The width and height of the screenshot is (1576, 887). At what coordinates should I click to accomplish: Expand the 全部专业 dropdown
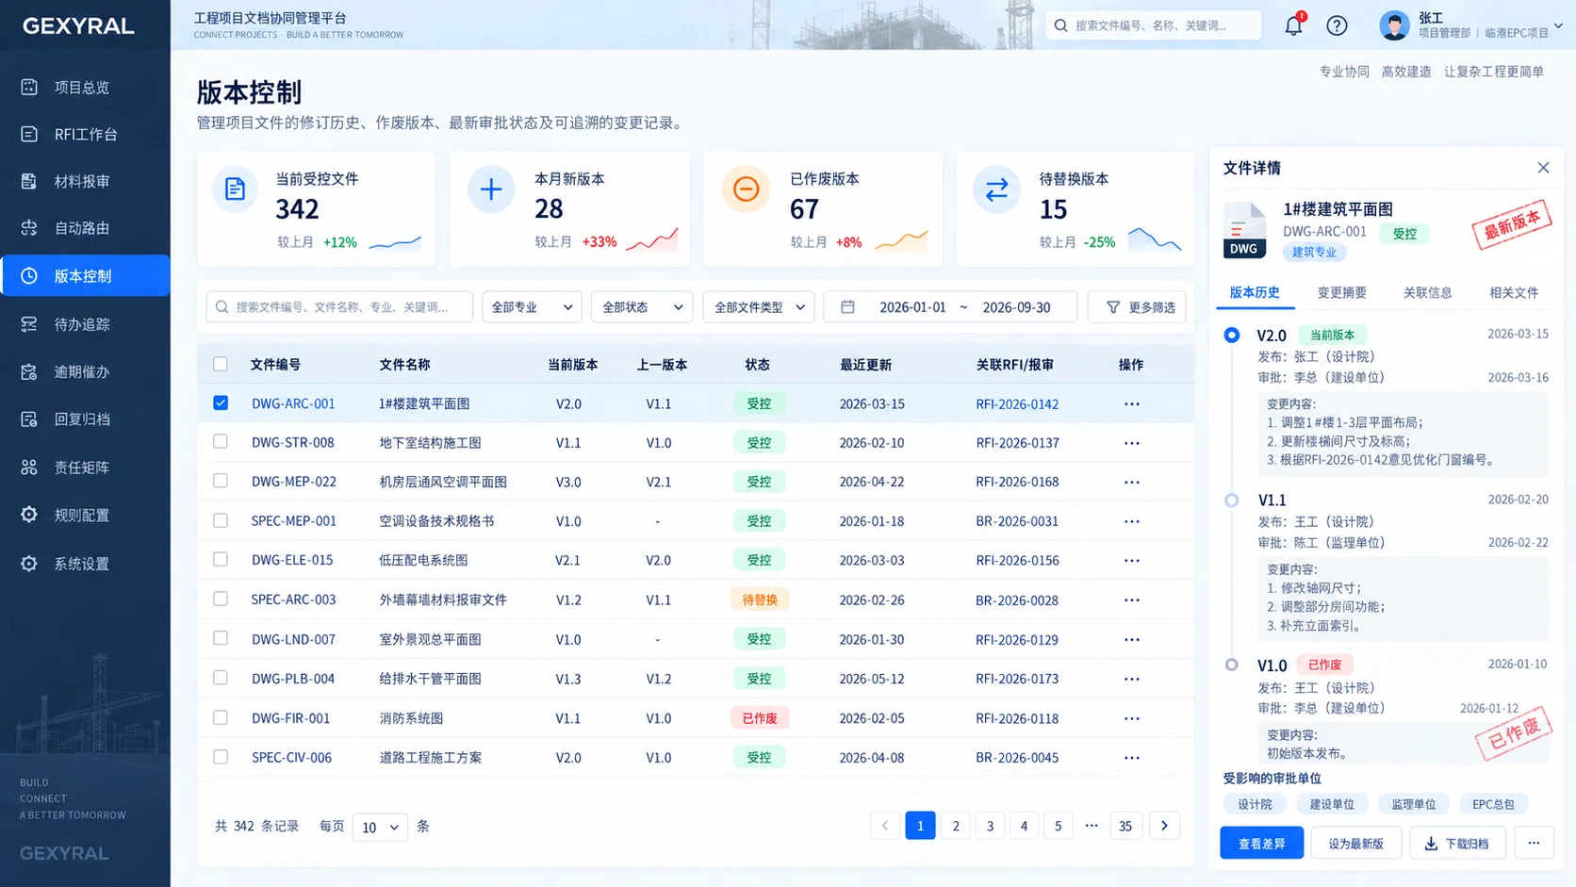532,307
